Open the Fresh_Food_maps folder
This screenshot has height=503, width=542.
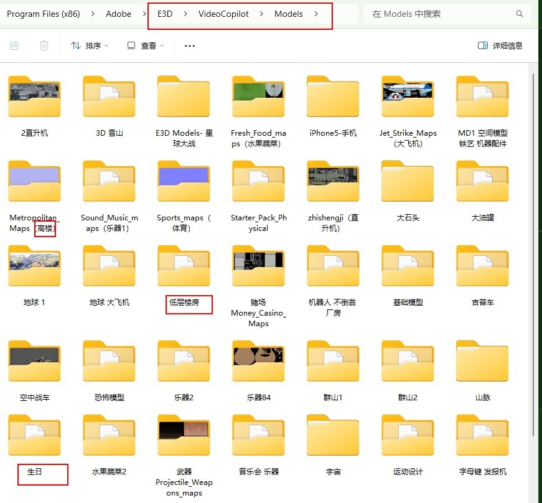click(258, 98)
